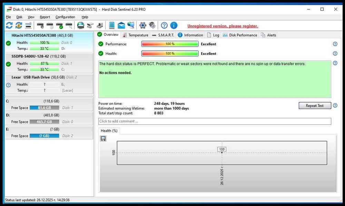
Task: Click the 'more than 1000 days' value
Action: (x=171, y=109)
